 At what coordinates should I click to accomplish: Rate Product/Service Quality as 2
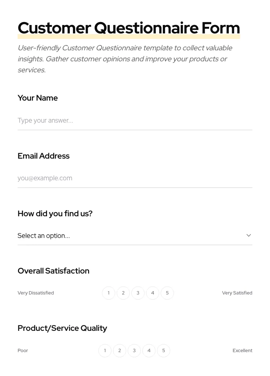(120, 350)
